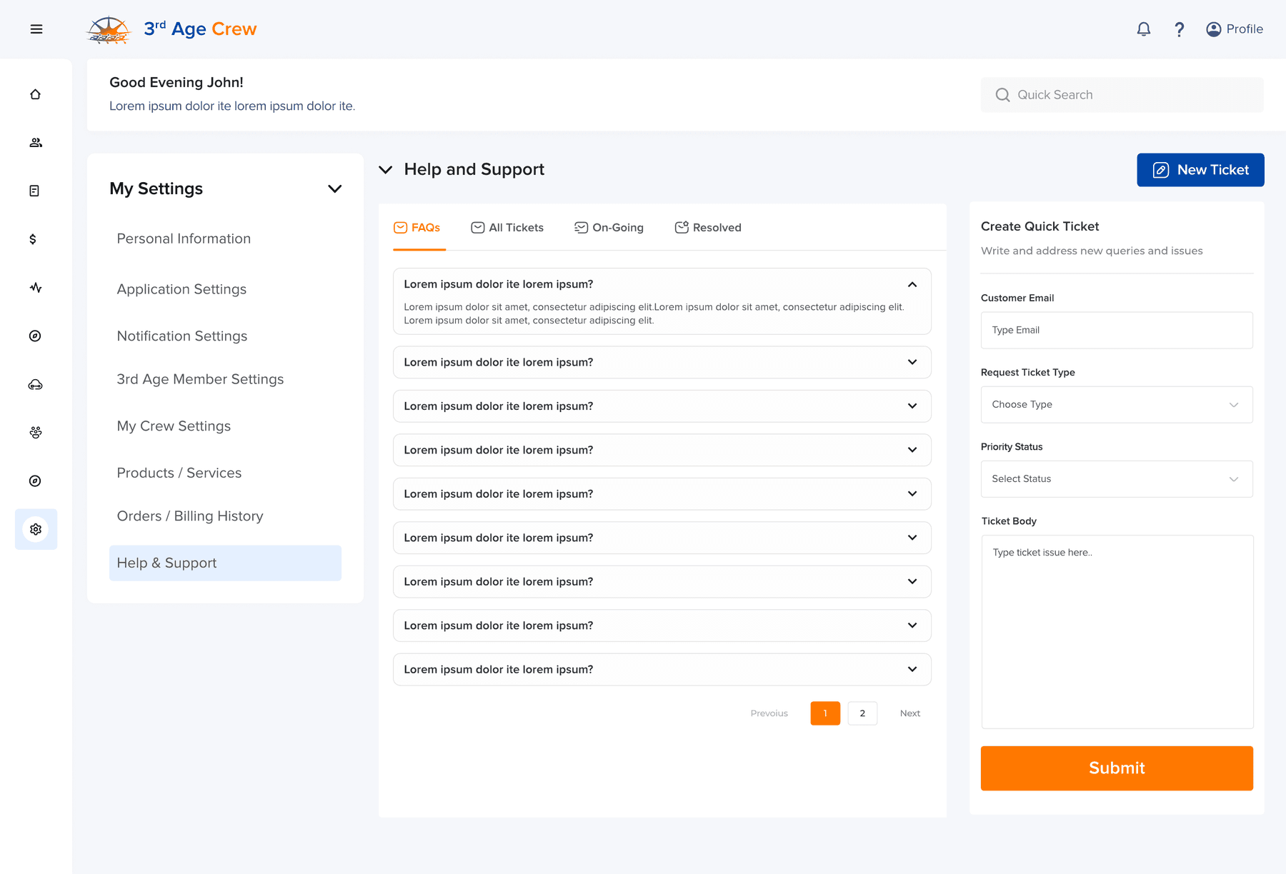The height and width of the screenshot is (874, 1286).
Task: Open the document icon in sidebar
Action: 34,191
